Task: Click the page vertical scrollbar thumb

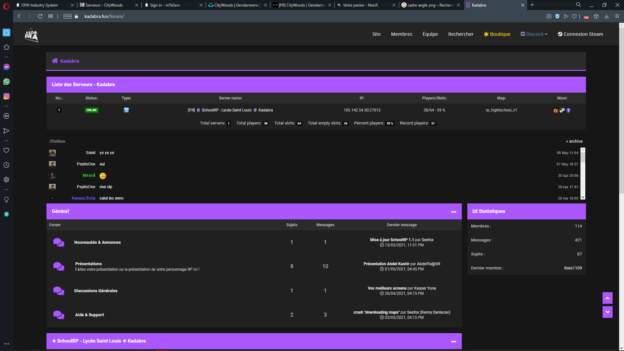Action: [621, 110]
